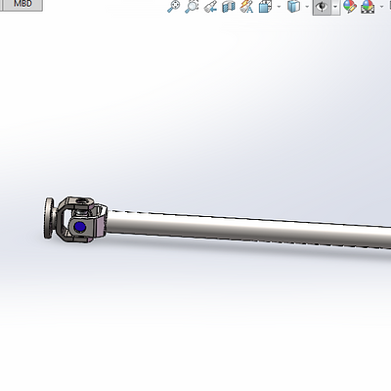Expand the Display Style dropdown arrow
The image size is (391, 391).
[307, 7]
